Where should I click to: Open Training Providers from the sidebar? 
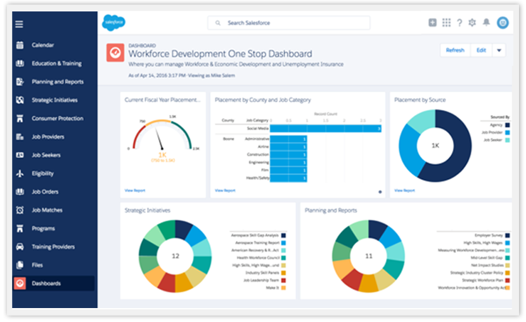pyautogui.click(x=53, y=247)
